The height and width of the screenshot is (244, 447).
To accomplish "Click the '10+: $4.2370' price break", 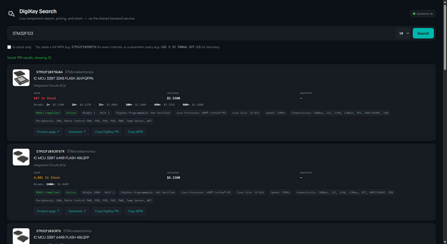I will (81, 104).
